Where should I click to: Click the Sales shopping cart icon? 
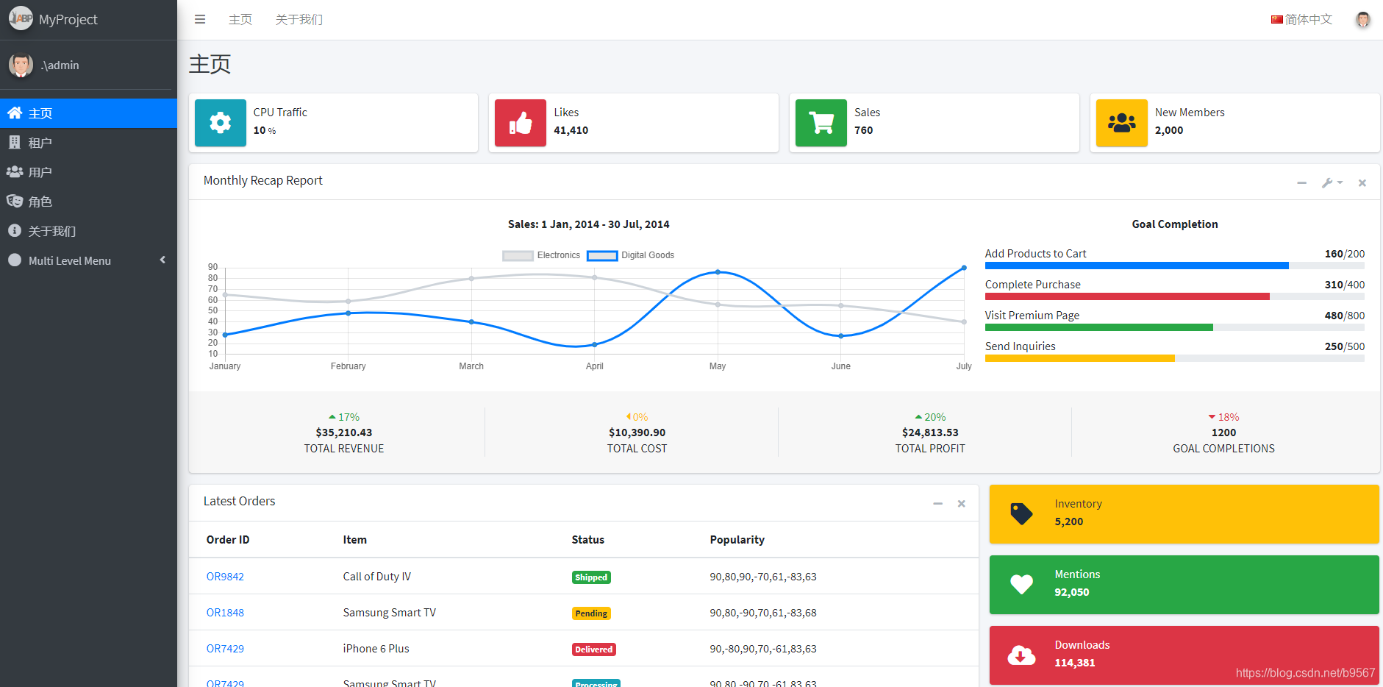tap(821, 123)
